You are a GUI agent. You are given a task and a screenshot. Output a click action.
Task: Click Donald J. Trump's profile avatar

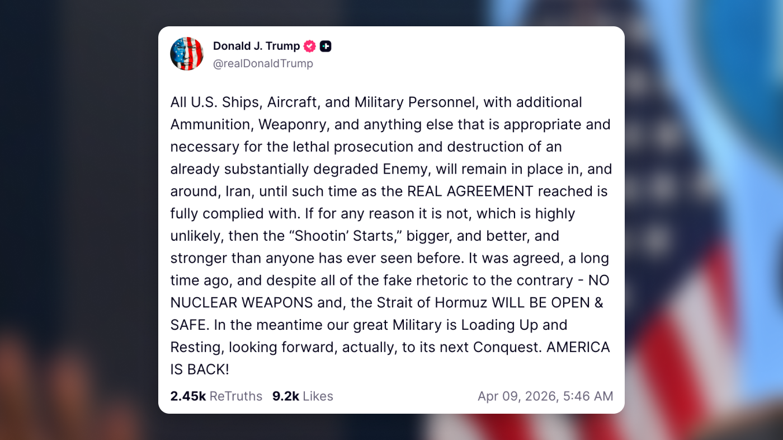187,54
